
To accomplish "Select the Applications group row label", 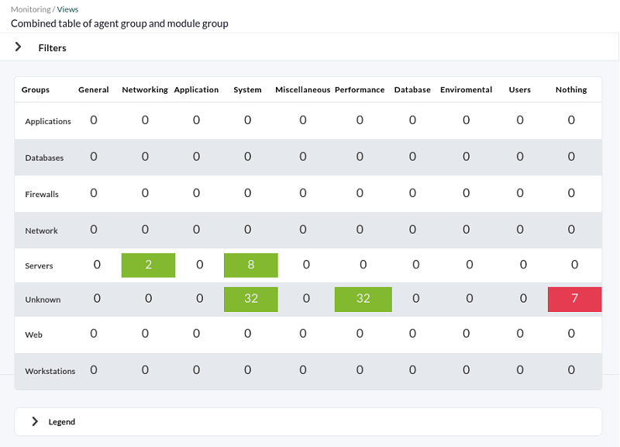I will [48, 122].
